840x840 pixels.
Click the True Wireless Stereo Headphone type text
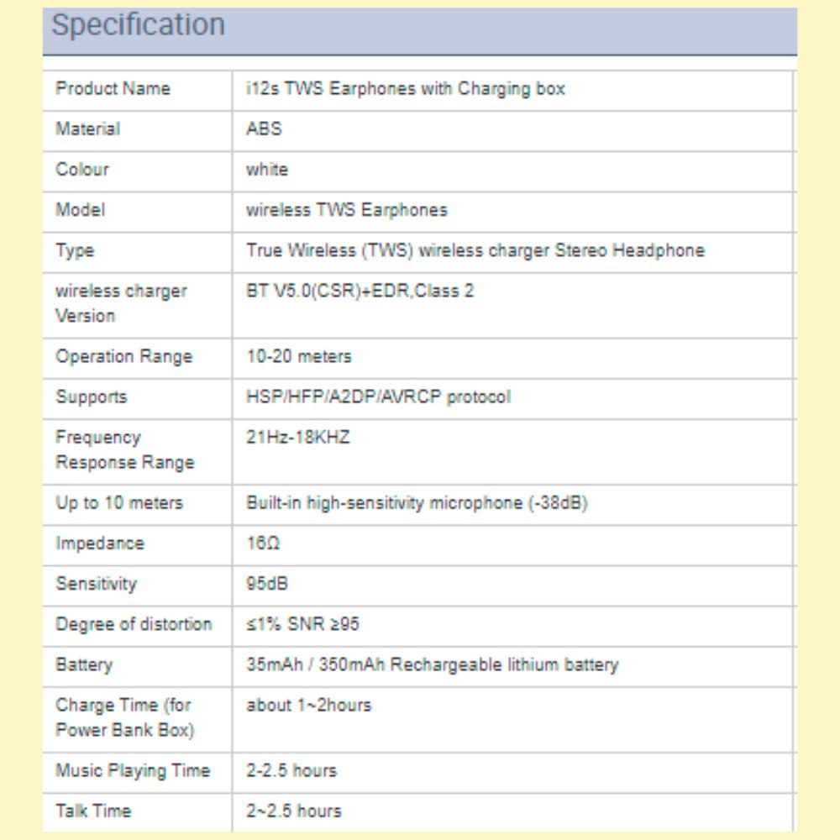[x=475, y=250]
